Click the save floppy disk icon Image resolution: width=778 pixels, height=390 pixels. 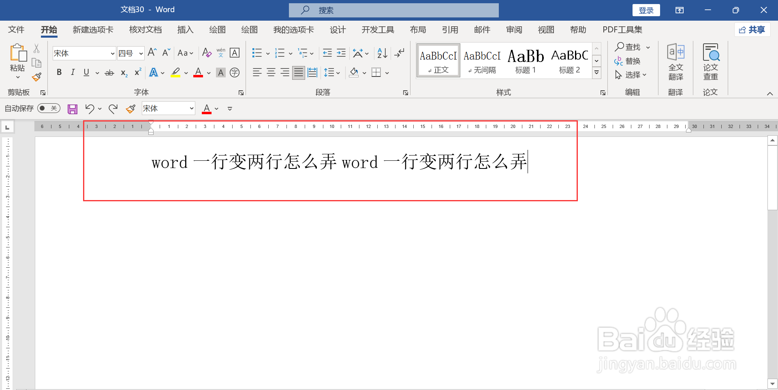pos(73,109)
